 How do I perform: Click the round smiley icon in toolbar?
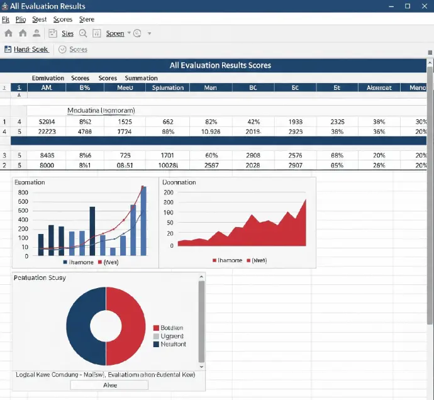coord(136,33)
